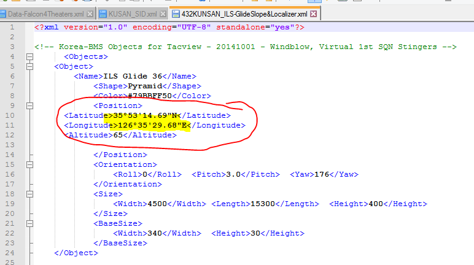Collapse the BaseSize fold on line 21

coord(29,224)
